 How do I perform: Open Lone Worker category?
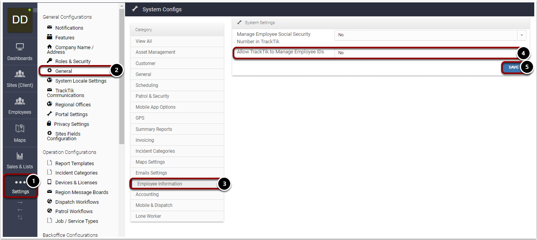click(x=177, y=216)
